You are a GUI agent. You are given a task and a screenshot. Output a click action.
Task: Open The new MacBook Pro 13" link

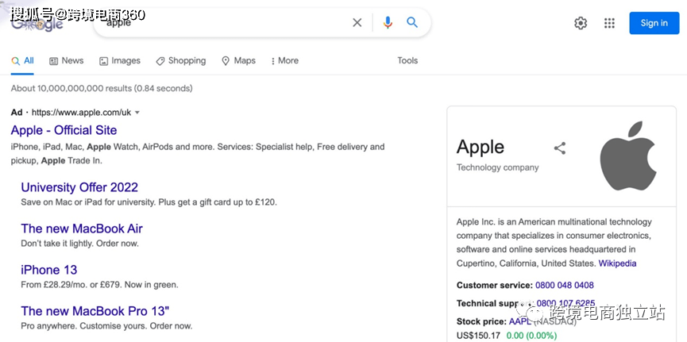point(95,311)
